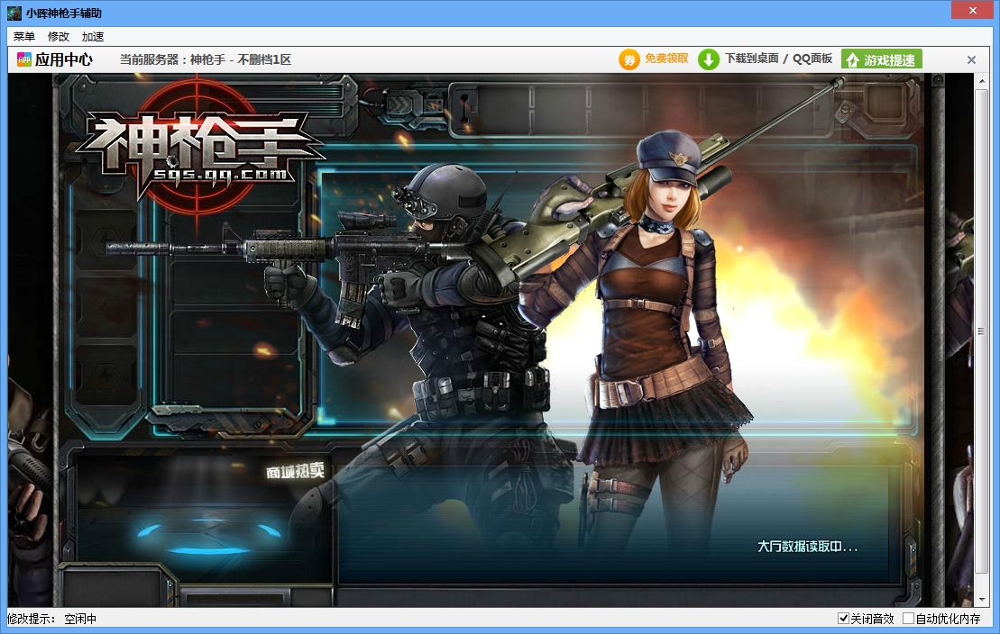Click the 当前服务器 server text
The width and height of the screenshot is (1000, 634).
tap(206, 59)
